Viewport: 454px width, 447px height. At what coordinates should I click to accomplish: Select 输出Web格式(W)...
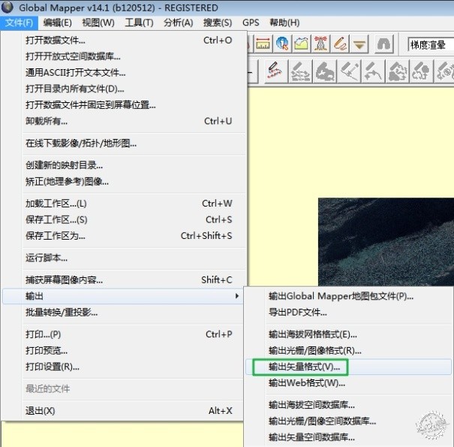(x=349, y=383)
